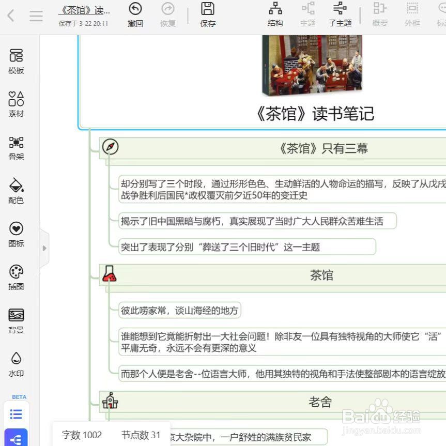Click the building icon on 老舍
Image resolution: width=446 pixels, height=446 pixels.
click(x=110, y=401)
